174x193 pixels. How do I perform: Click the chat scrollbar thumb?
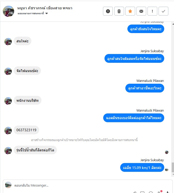pyautogui.click(x=173, y=167)
